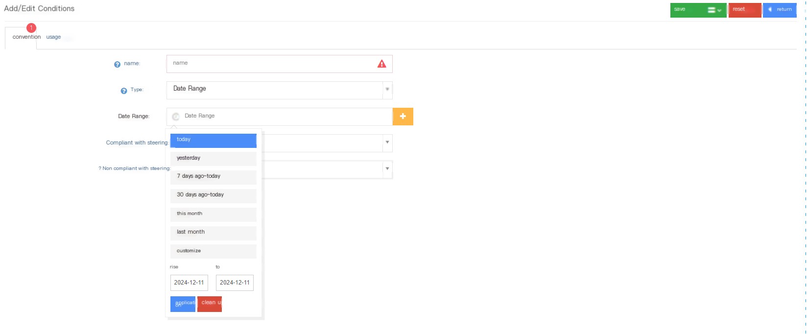Click the blue application button
This screenshot has width=807, height=334.
click(x=183, y=304)
